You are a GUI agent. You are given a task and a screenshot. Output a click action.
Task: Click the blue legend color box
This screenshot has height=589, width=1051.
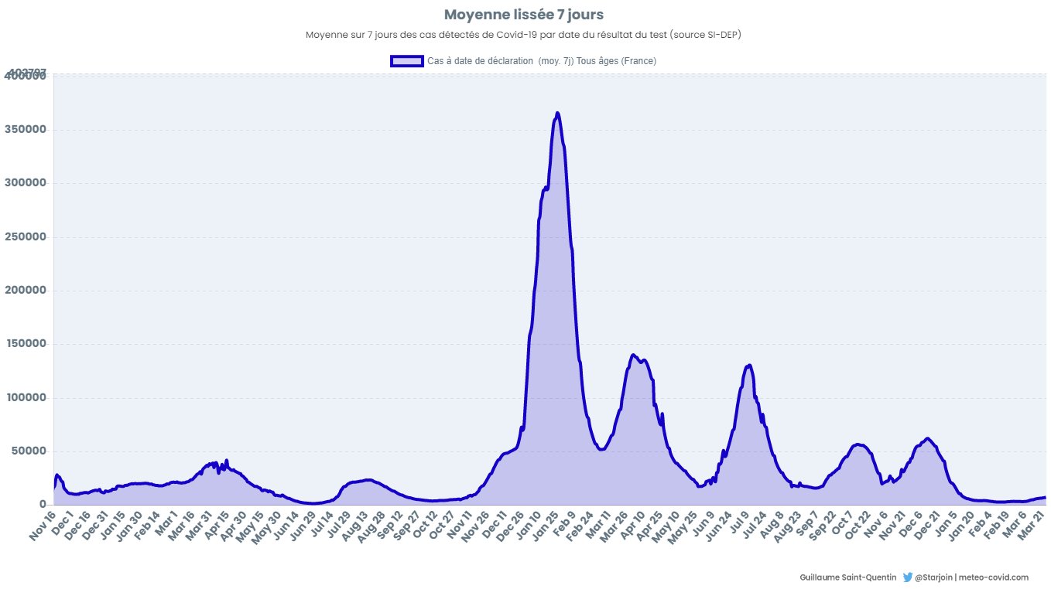[406, 61]
